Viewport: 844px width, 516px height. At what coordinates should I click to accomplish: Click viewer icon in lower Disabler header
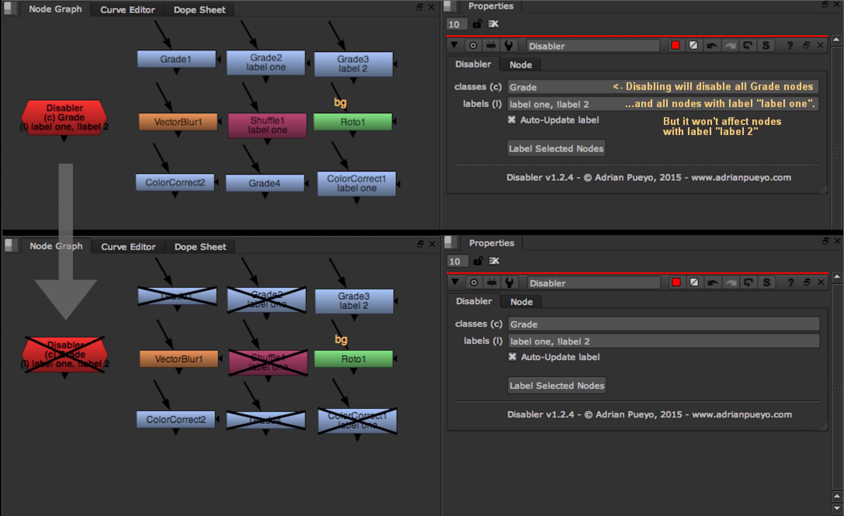tap(491, 283)
